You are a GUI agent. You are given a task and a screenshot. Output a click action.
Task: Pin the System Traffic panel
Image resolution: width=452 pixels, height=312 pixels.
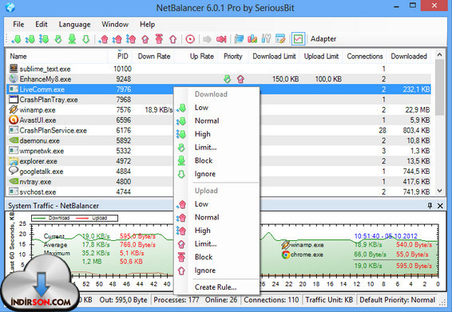tap(430, 205)
